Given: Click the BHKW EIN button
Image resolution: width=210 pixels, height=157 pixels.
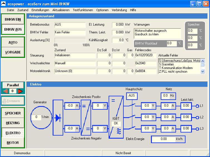Looking at the screenshot, I should (13, 19).
